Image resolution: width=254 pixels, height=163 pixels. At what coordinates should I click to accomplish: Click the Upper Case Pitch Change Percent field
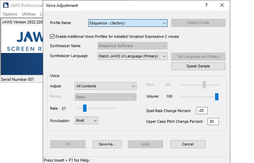click(213, 121)
